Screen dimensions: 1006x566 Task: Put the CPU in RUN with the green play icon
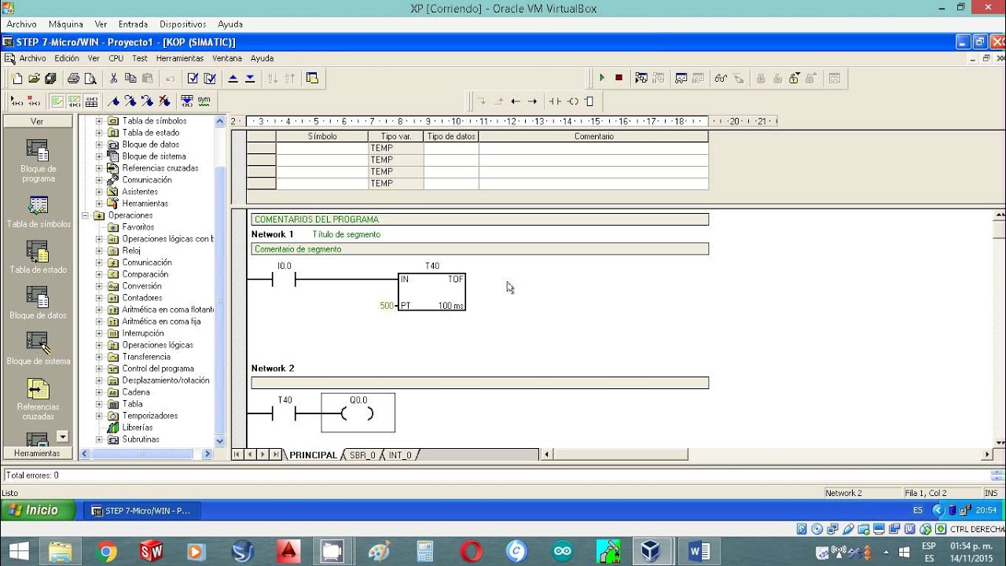602,78
